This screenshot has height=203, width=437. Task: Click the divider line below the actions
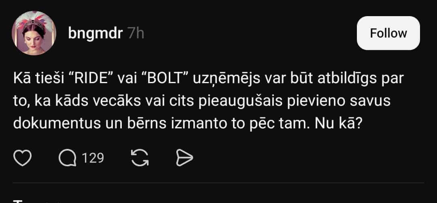(218, 183)
